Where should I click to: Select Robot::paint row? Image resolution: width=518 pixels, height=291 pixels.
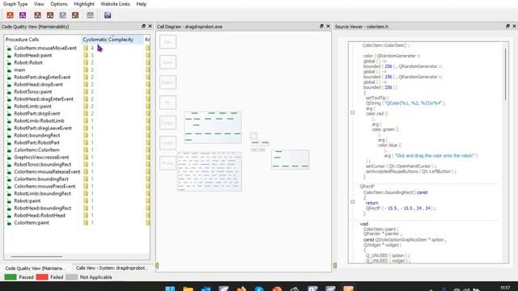pyautogui.click(x=77, y=201)
